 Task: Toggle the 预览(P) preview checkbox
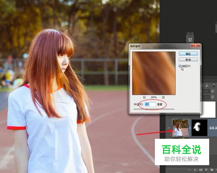point(180,66)
